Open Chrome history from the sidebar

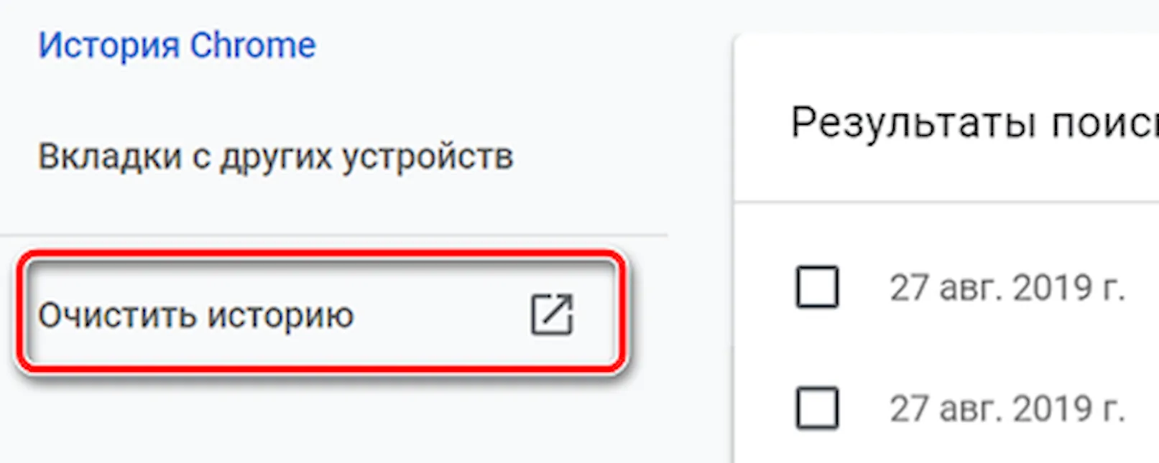176,45
